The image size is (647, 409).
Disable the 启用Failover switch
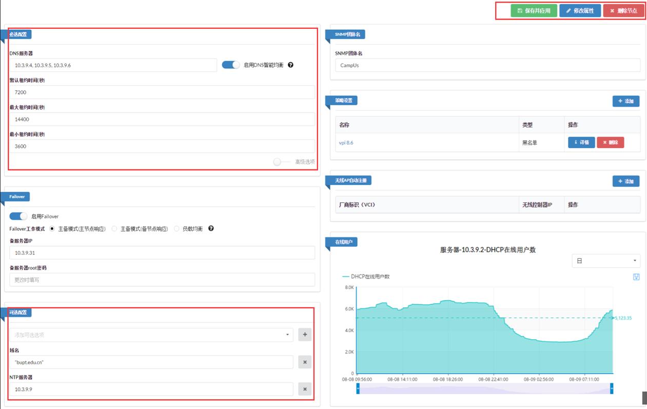pyautogui.click(x=18, y=216)
